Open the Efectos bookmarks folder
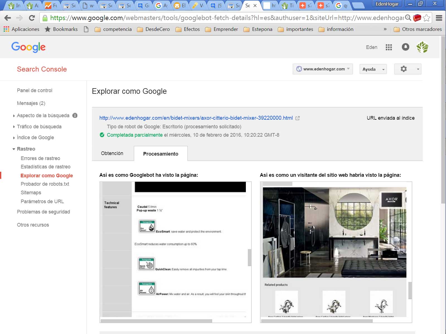446x334 pixels. (x=188, y=29)
